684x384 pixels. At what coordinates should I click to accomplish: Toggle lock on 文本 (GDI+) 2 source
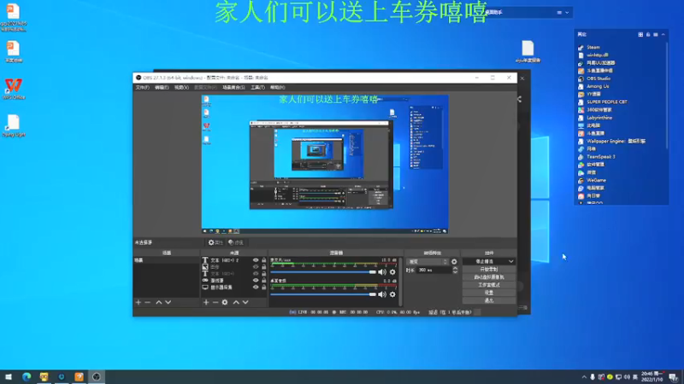coord(263,260)
